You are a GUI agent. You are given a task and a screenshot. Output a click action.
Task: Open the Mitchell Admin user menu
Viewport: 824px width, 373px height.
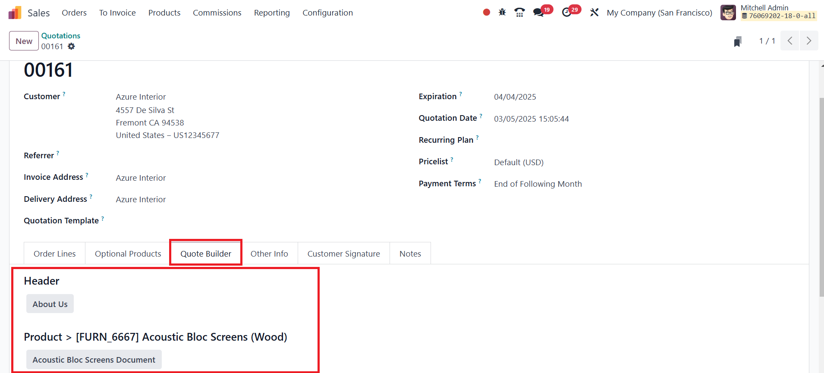(x=769, y=13)
